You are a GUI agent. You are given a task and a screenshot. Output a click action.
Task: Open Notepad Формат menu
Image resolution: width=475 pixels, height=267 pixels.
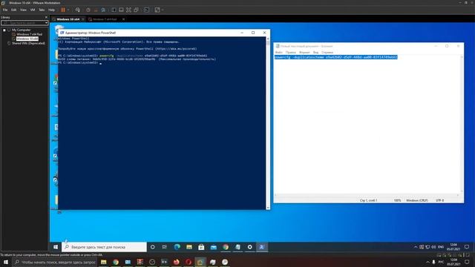click(304, 53)
